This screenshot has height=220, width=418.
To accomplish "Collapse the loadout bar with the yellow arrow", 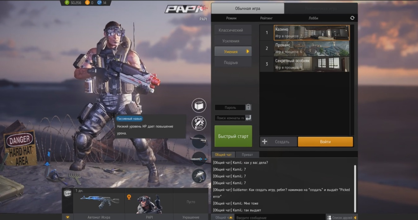I will point(68,217).
